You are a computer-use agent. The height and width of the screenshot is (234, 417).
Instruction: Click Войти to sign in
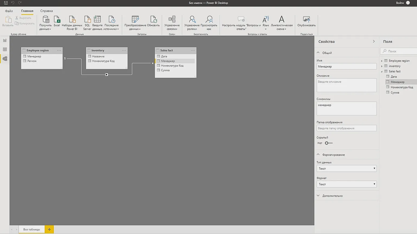[x=400, y=3]
